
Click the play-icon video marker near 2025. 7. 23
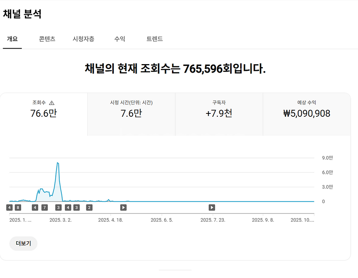[x=211, y=208]
